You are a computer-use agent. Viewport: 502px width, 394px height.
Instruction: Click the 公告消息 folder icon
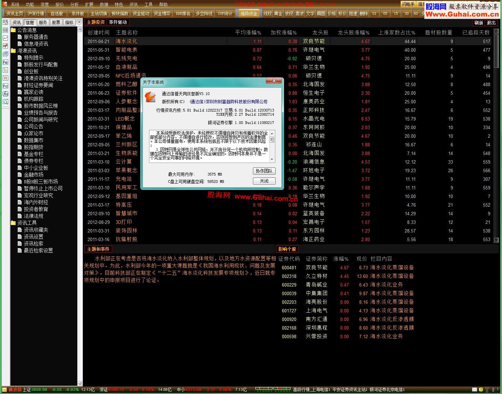pos(13,30)
